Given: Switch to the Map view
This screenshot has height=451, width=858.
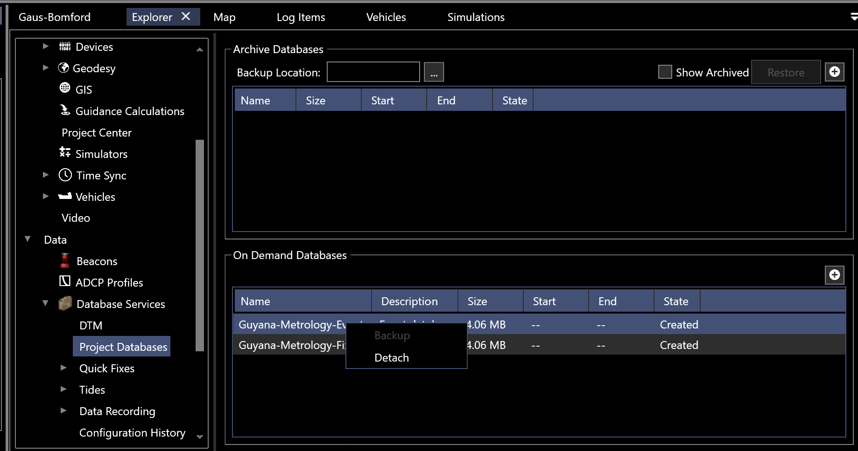Looking at the screenshot, I should coord(224,17).
